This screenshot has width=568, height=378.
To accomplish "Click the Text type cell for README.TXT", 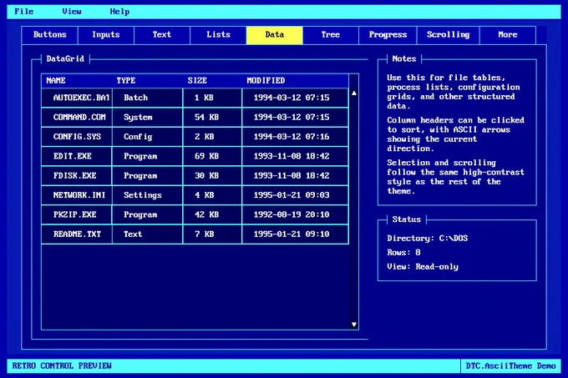I will [148, 234].
